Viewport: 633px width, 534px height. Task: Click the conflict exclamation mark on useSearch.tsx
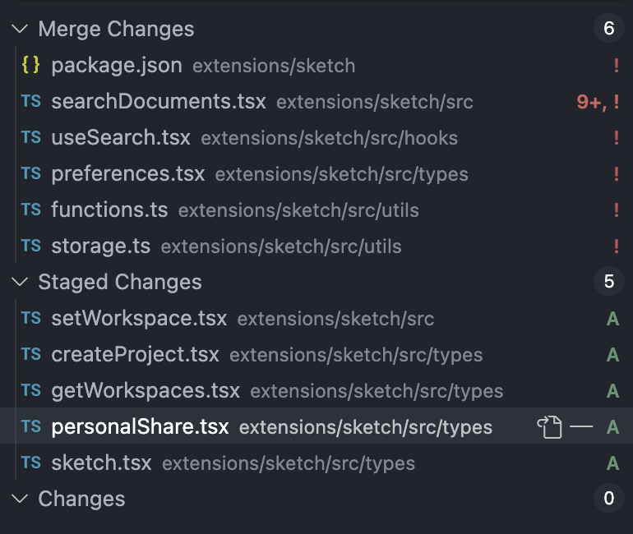click(615, 138)
